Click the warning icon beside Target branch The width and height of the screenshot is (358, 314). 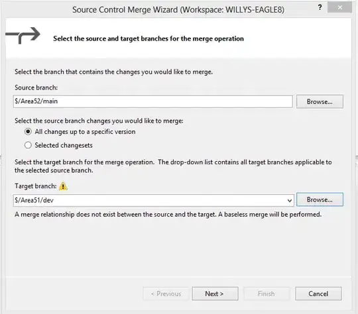[63, 186]
